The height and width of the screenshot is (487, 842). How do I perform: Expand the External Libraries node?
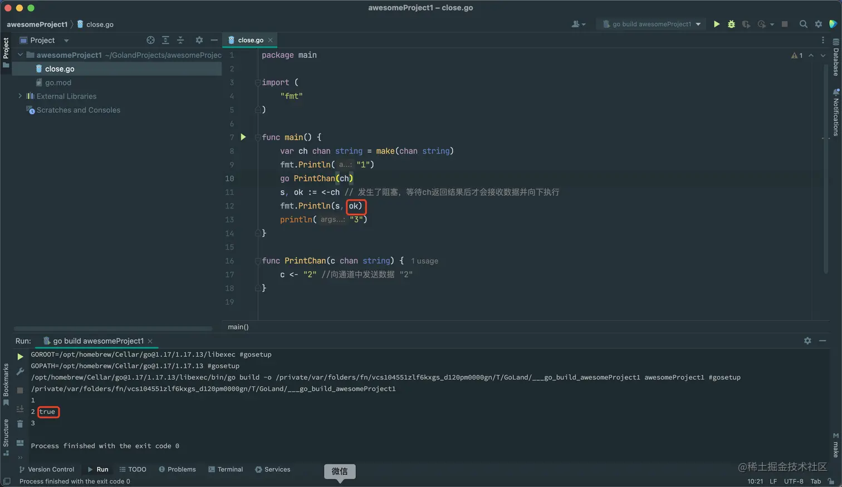[21, 96]
